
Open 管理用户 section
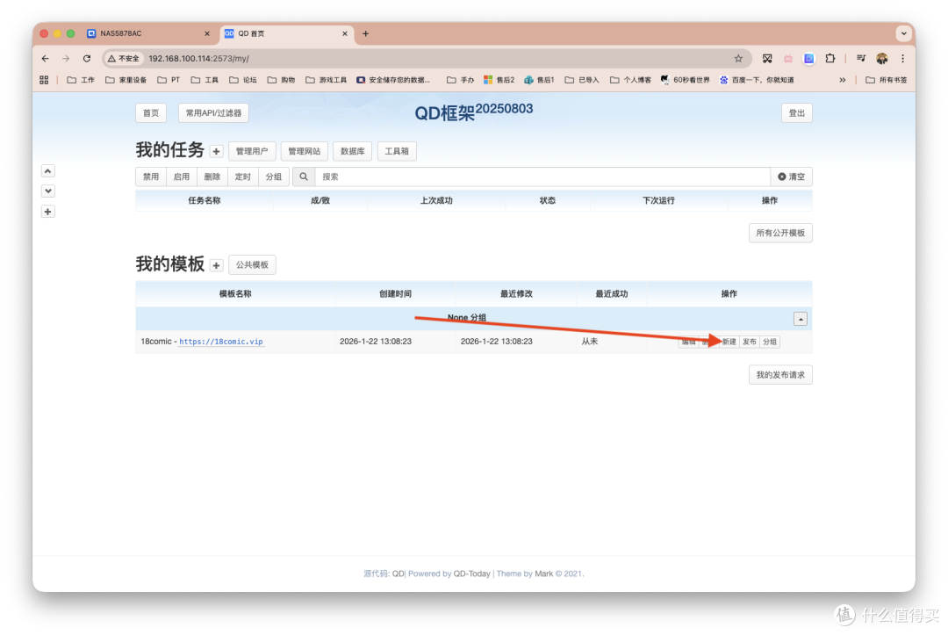[252, 151]
